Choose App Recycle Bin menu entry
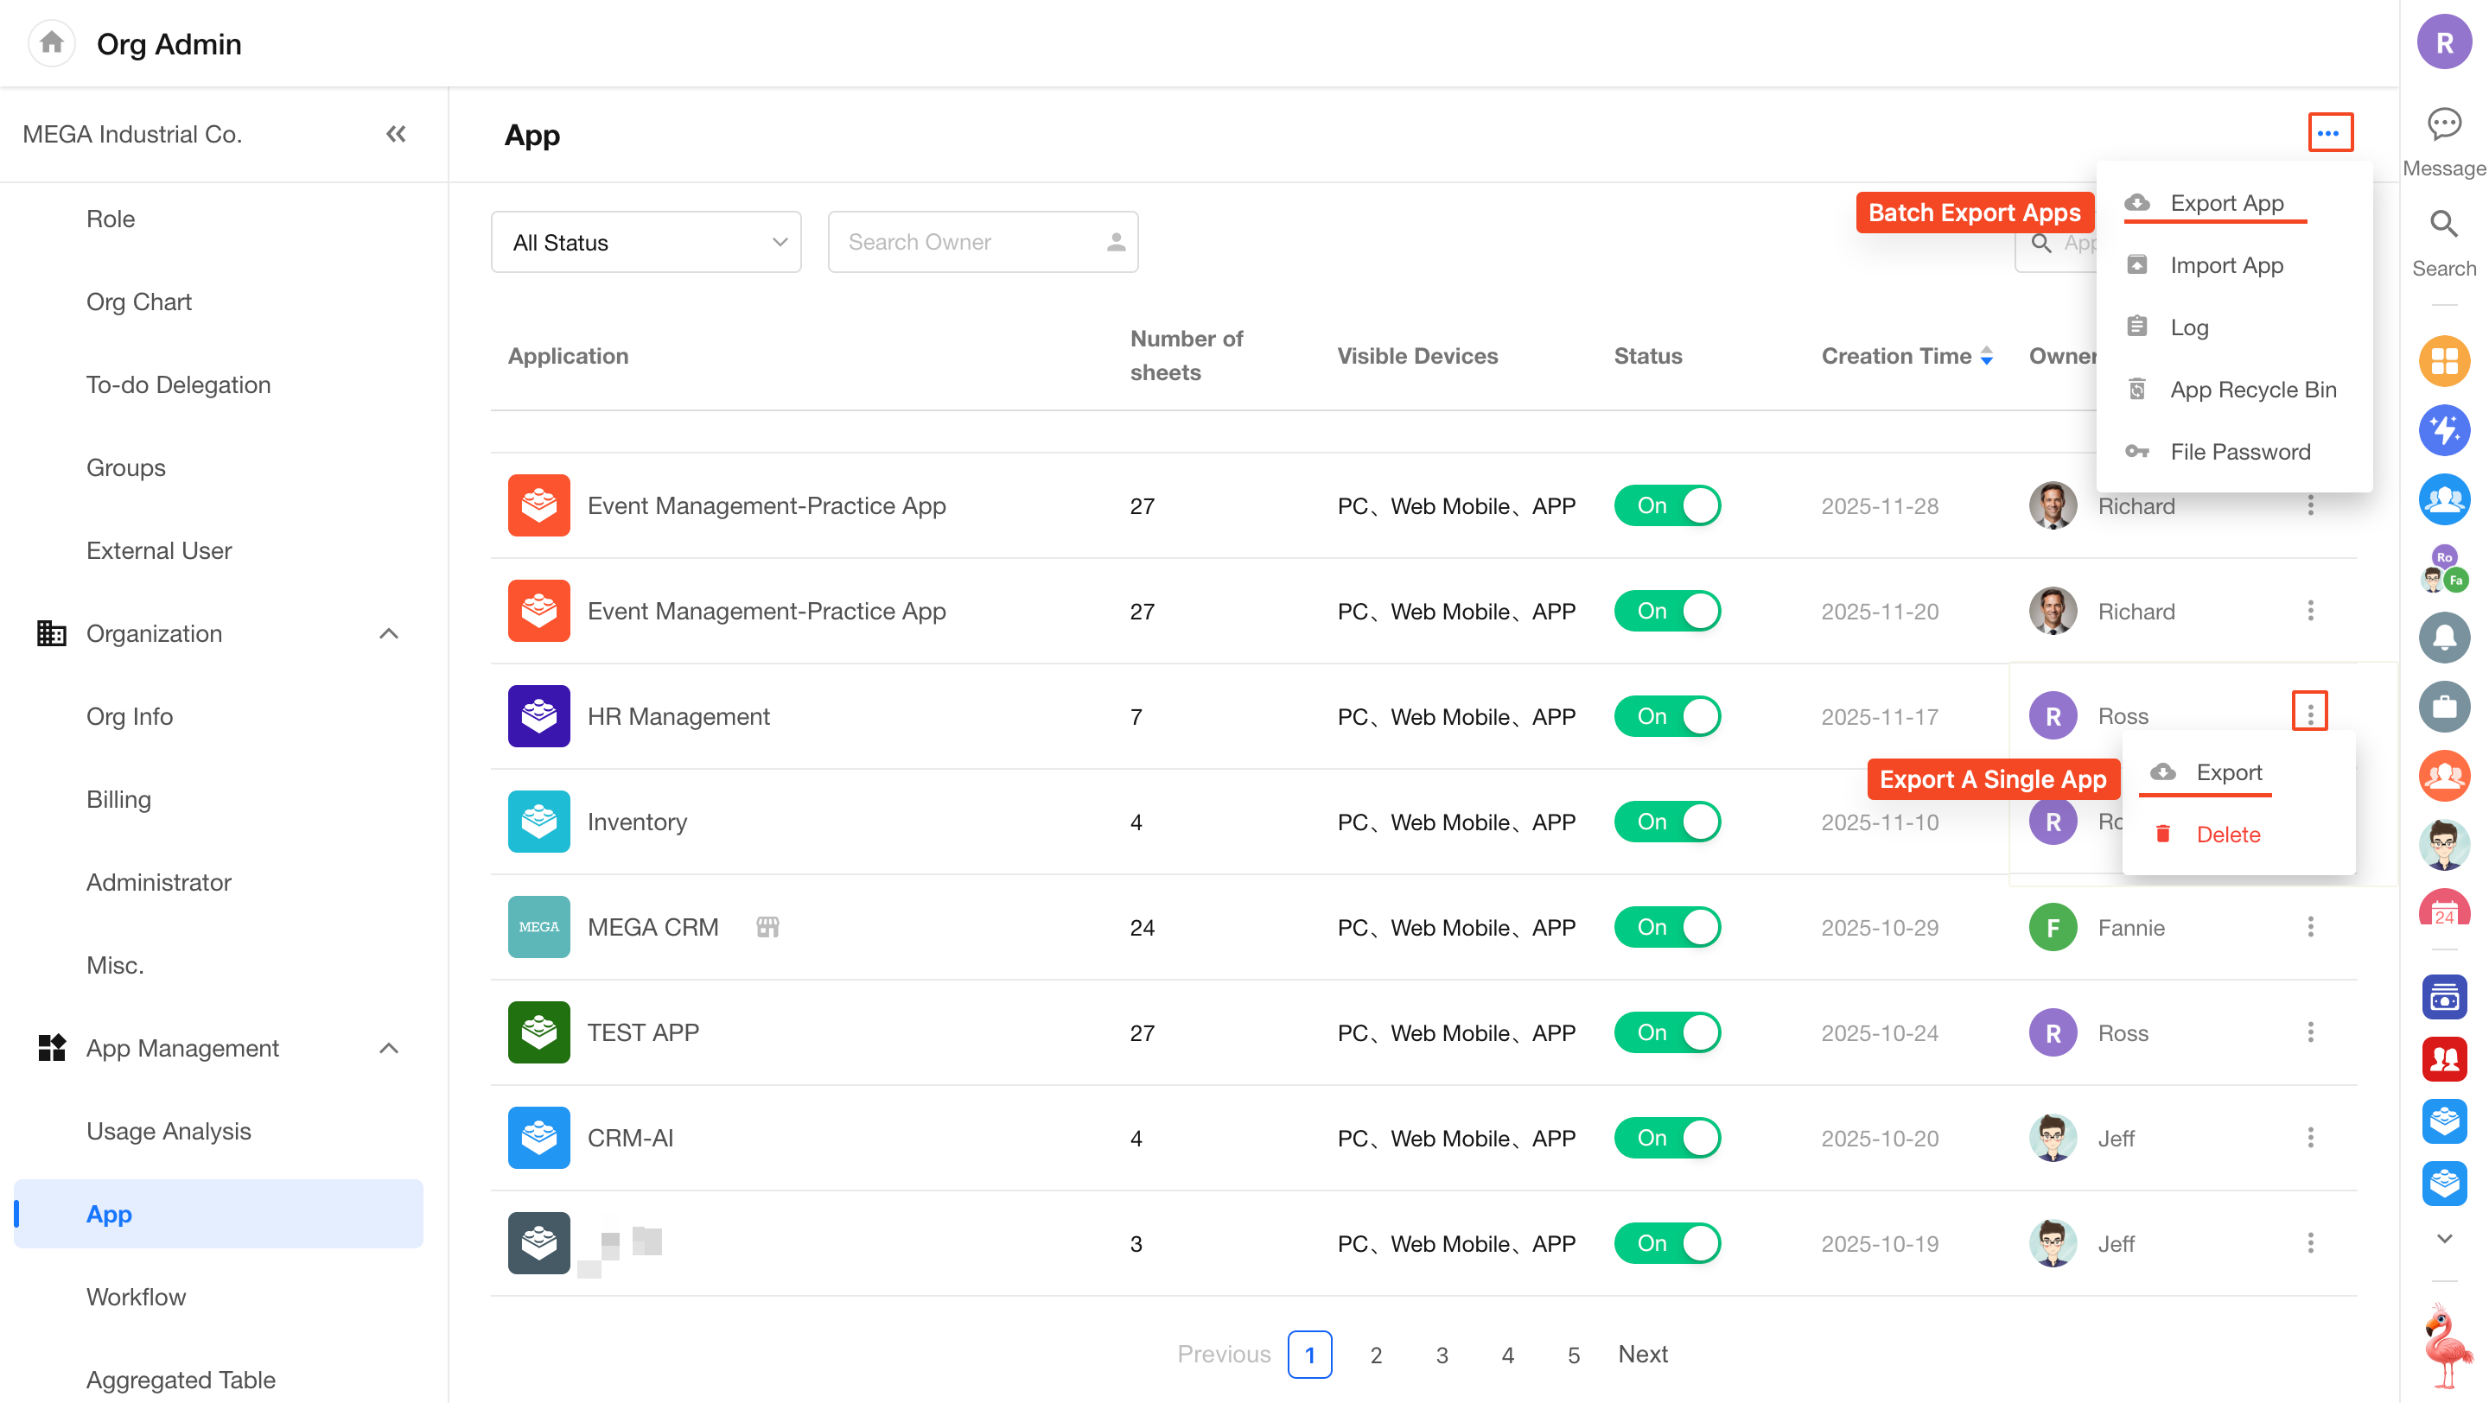The height and width of the screenshot is (1403, 2489). click(2252, 390)
